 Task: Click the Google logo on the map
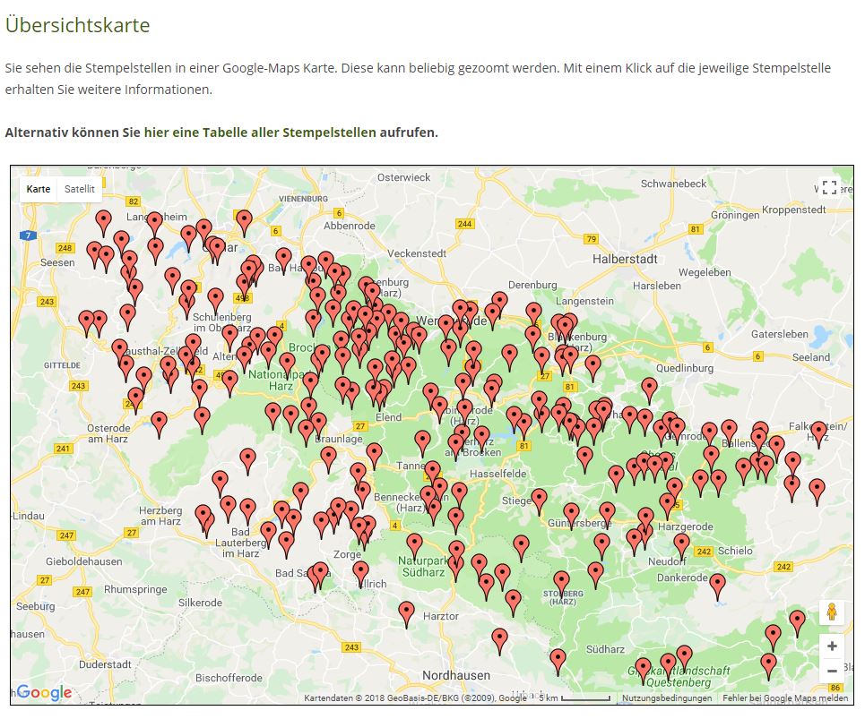coord(44,692)
